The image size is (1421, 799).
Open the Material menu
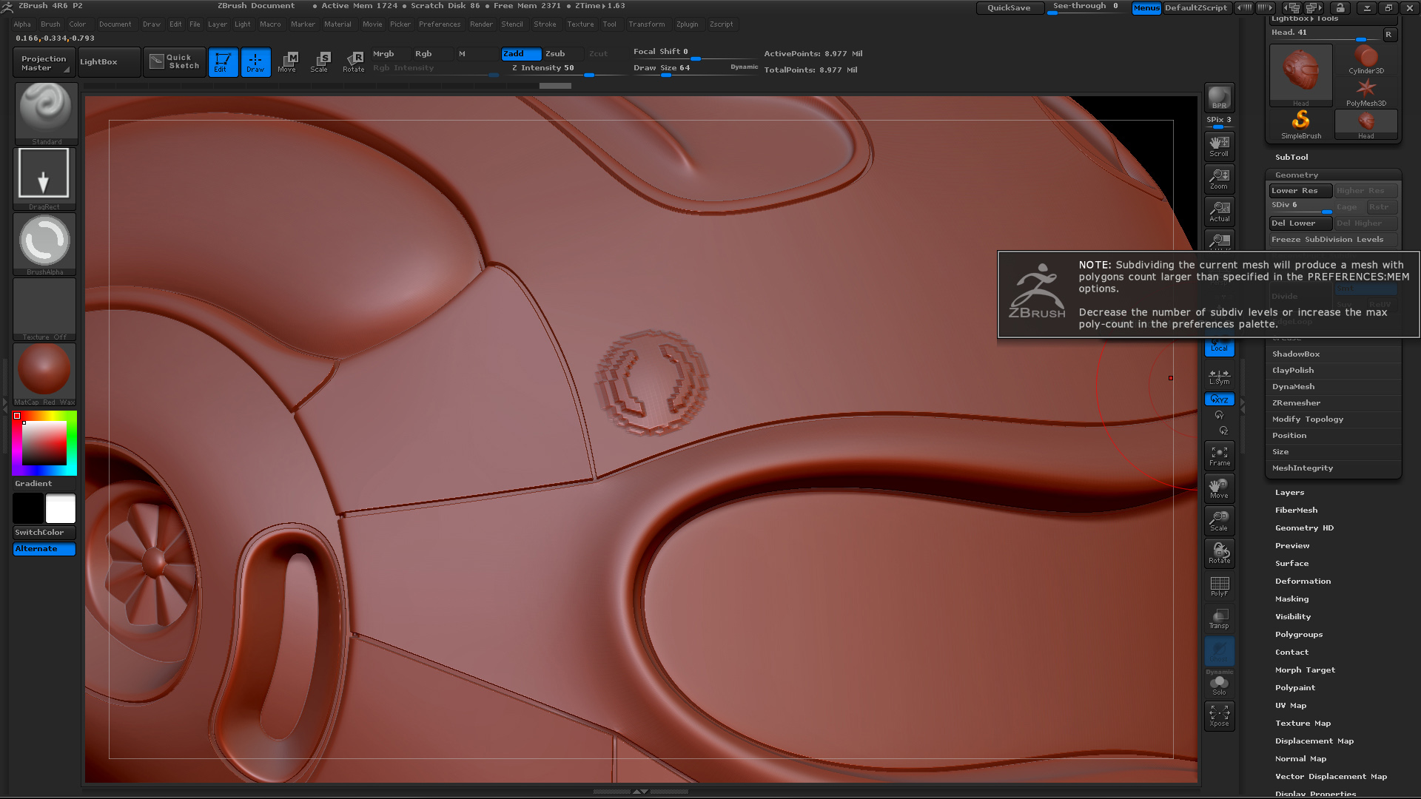coord(337,24)
